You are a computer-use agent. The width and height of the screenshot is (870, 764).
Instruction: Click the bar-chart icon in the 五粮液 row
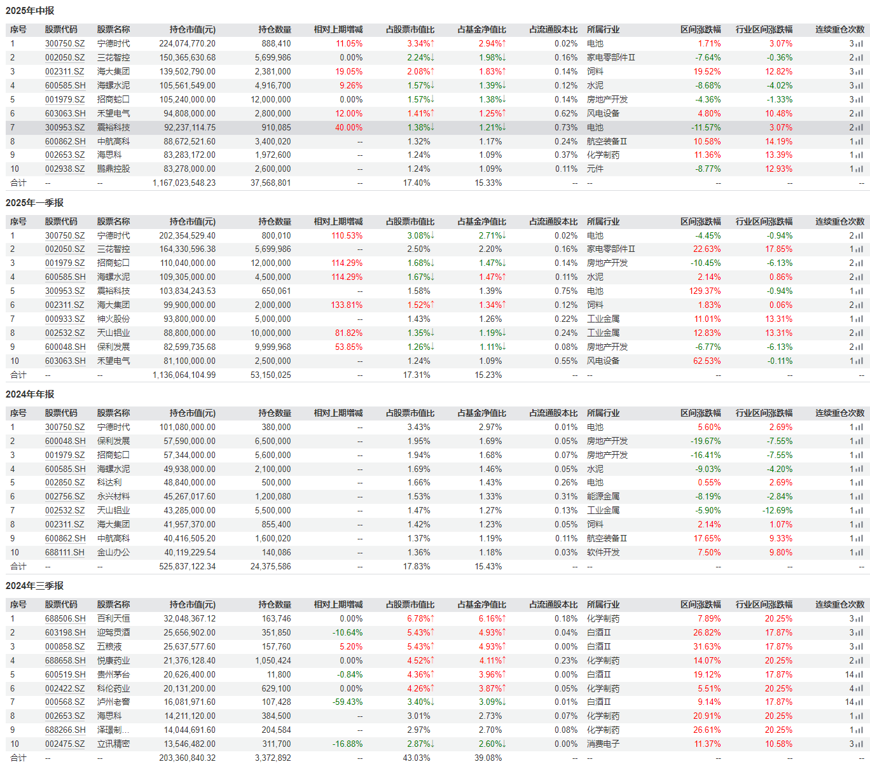859,647
